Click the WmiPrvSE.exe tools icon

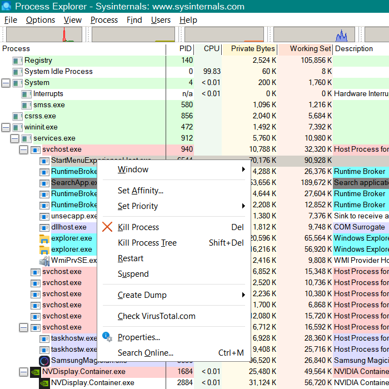44,261
